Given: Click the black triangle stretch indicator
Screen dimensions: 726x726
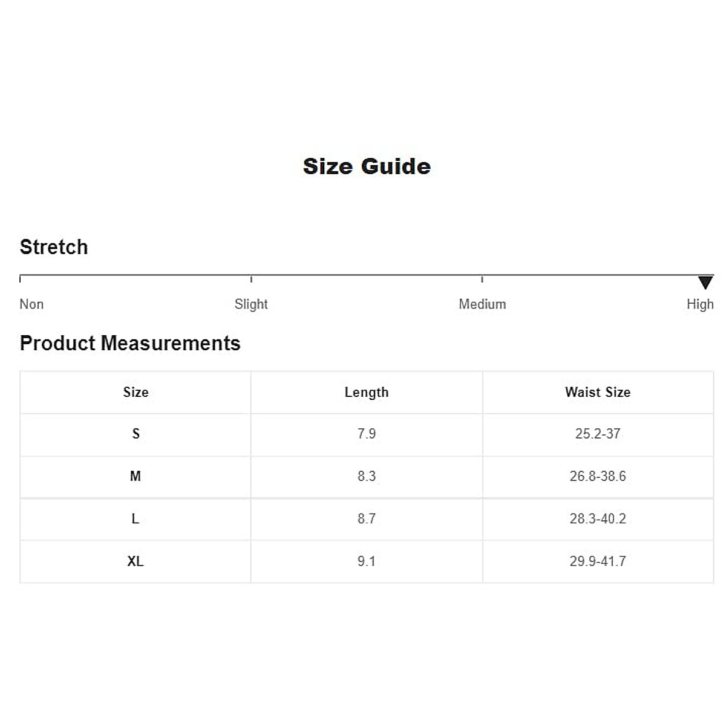Looking at the screenshot, I should tap(705, 283).
